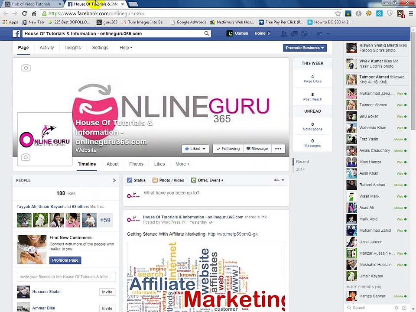Screen dimensions: 416x312
Task: Open the About tab
Action: [113, 164]
